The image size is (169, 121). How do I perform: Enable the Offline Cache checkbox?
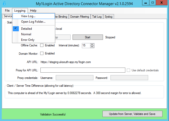click(42, 45)
